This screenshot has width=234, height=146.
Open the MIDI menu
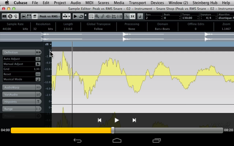tap(90, 3)
